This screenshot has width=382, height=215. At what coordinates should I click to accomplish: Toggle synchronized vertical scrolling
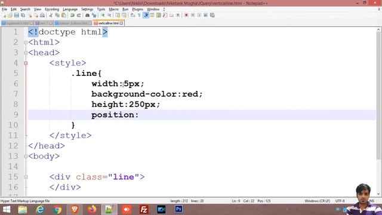pyautogui.click(x=118, y=16)
